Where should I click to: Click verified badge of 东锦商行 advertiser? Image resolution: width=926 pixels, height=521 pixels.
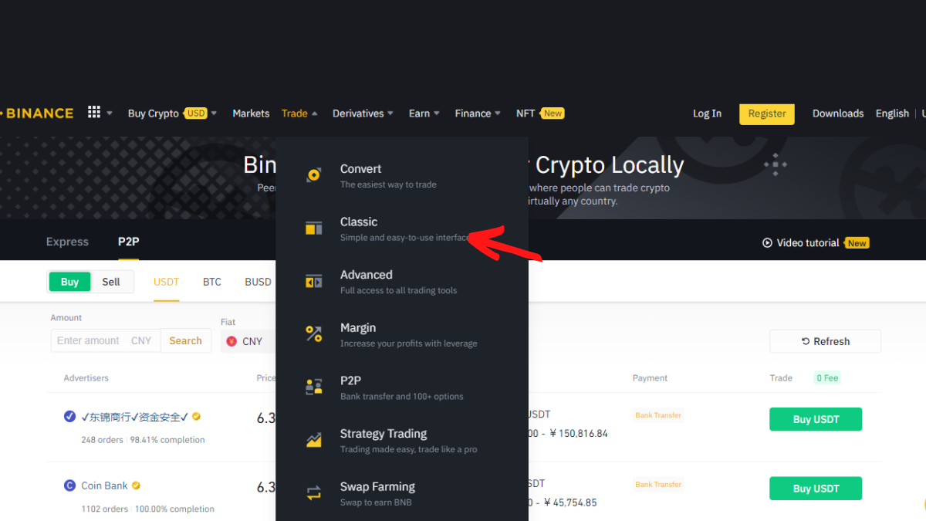[x=196, y=417]
